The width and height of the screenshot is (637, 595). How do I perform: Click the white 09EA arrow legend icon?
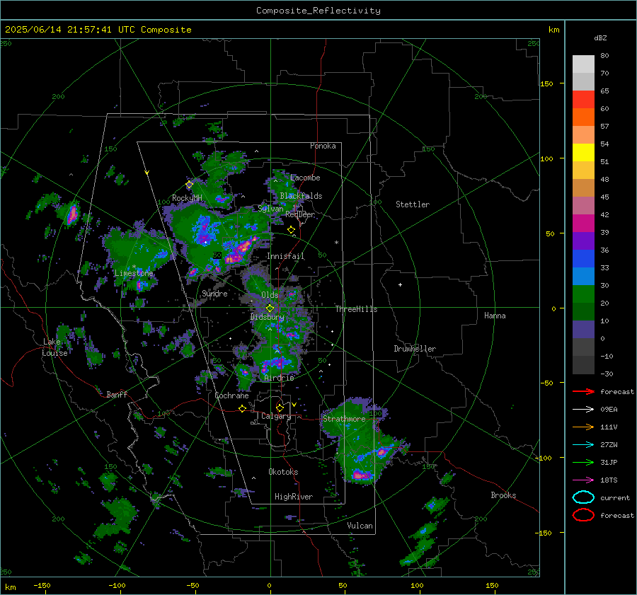pos(583,409)
